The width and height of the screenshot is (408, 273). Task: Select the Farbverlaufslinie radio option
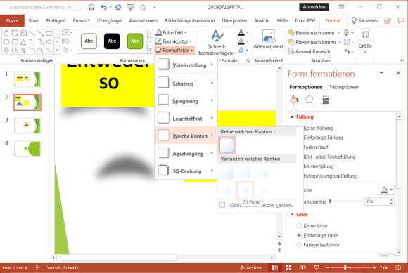(x=299, y=245)
